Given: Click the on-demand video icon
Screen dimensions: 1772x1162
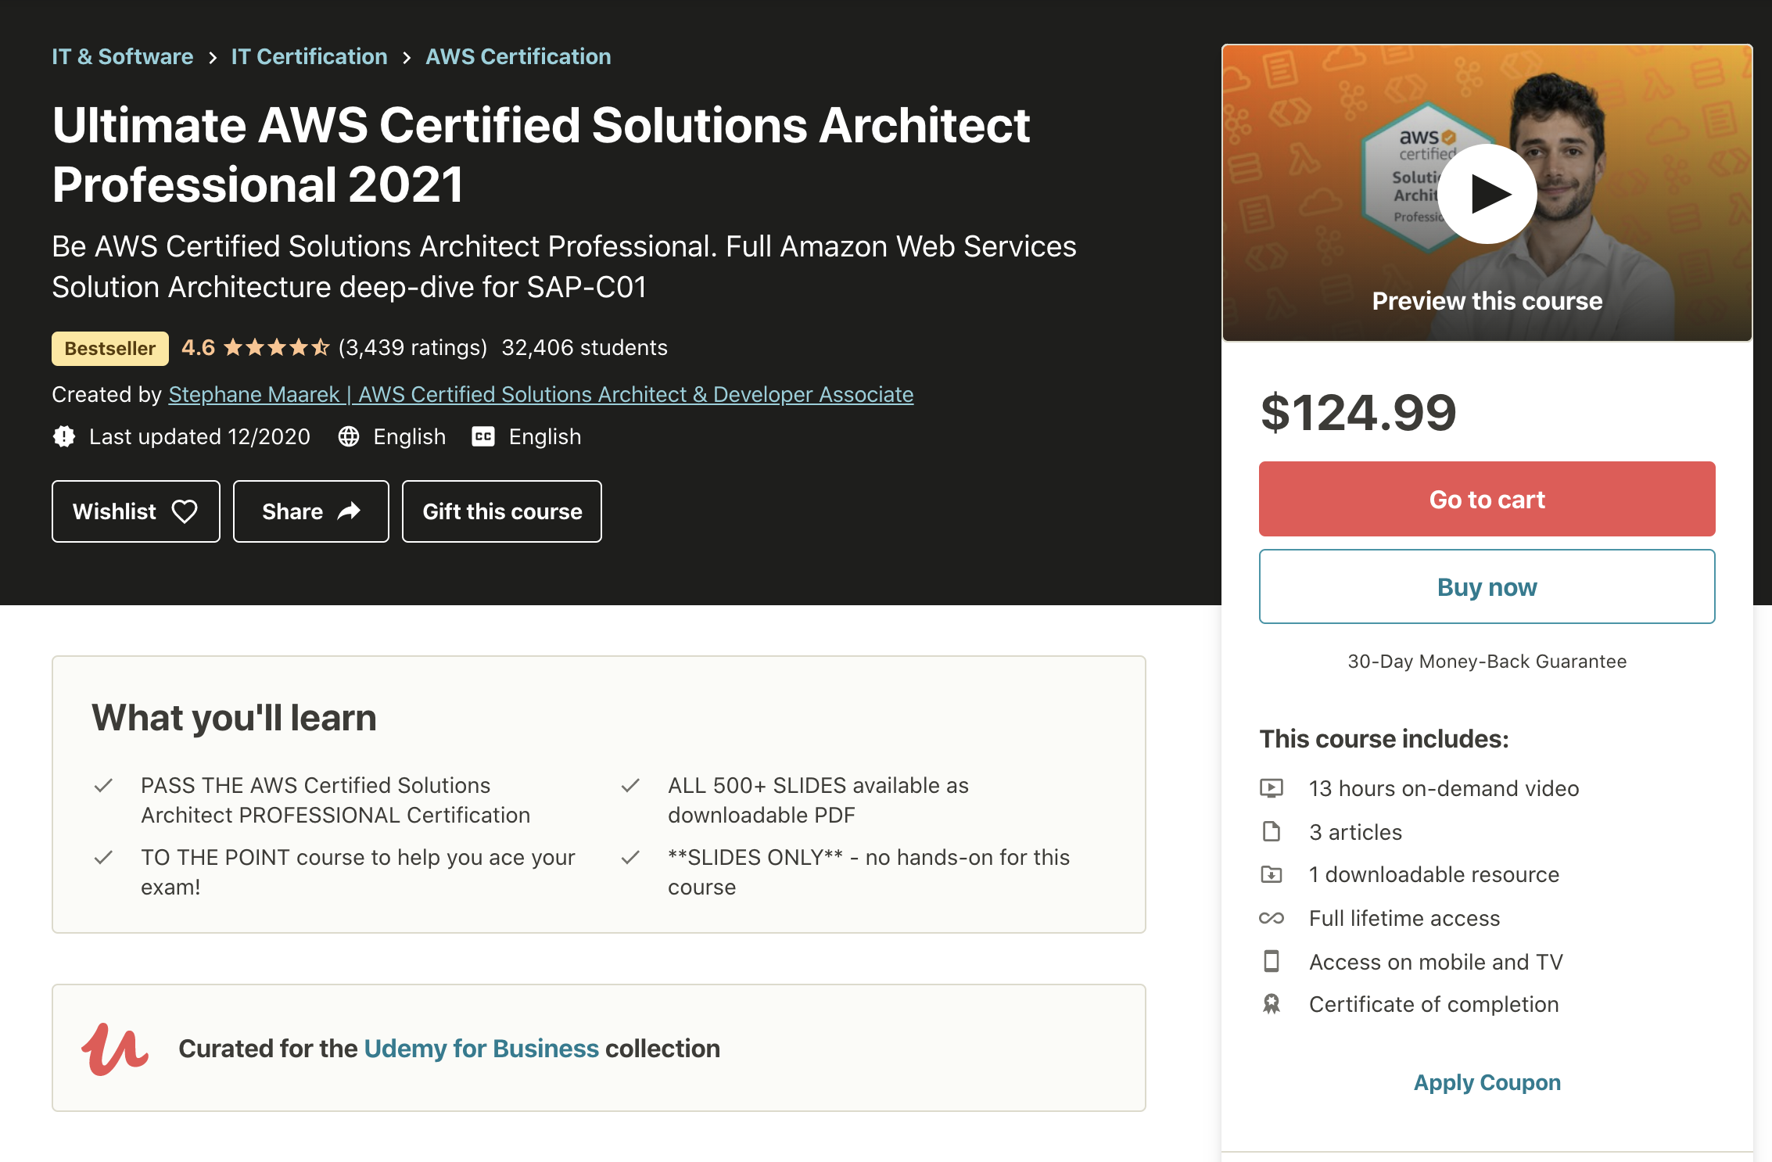Looking at the screenshot, I should point(1272,787).
